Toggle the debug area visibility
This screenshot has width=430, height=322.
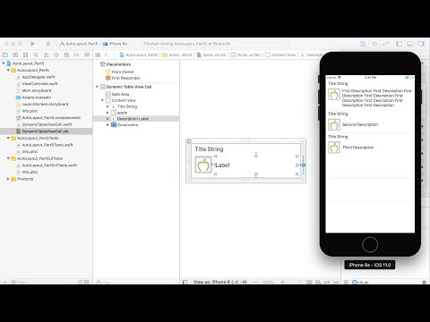(410, 44)
